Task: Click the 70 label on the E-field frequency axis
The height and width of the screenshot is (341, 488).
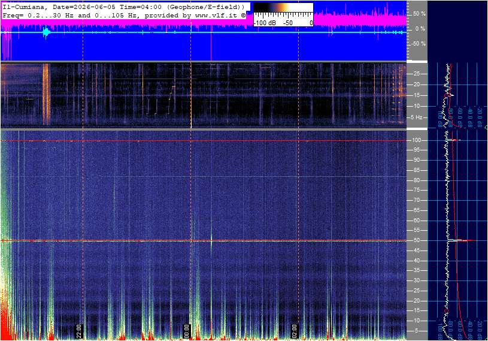Action: click(x=417, y=200)
